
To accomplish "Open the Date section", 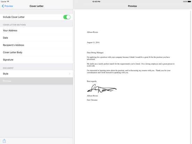I will pos(37,38).
